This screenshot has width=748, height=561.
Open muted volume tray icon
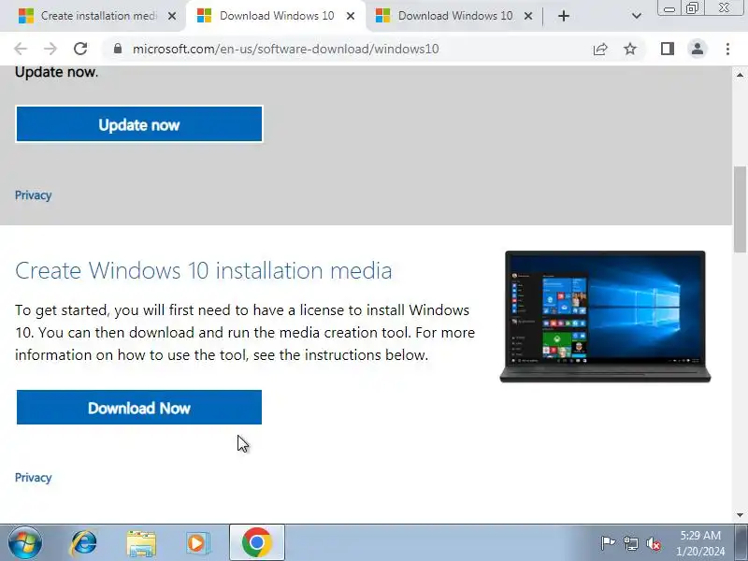pyautogui.click(x=653, y=543)
